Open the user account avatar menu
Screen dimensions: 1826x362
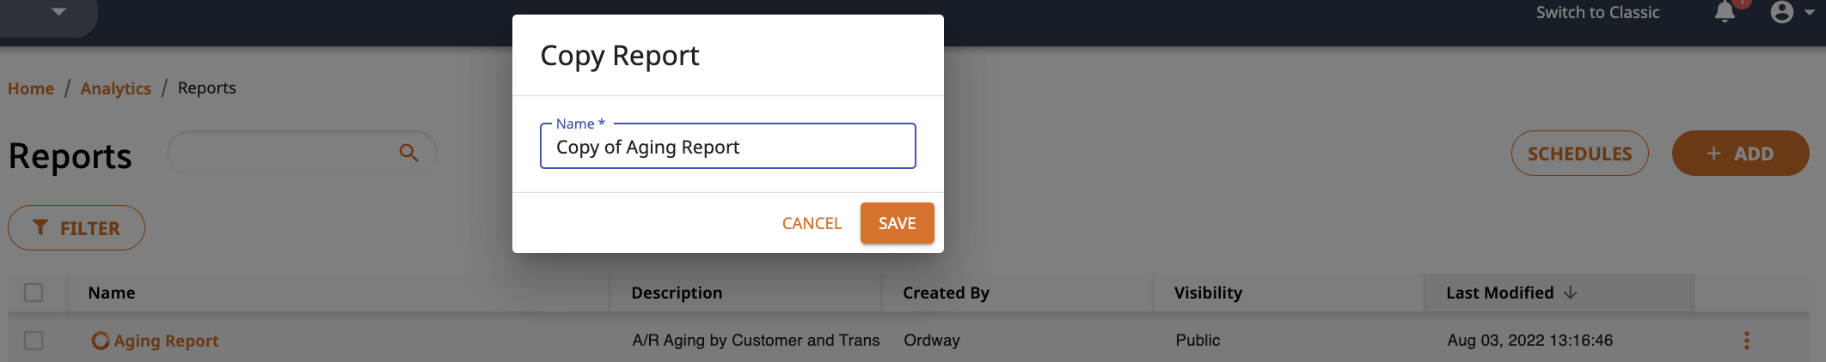[1782, 12]
